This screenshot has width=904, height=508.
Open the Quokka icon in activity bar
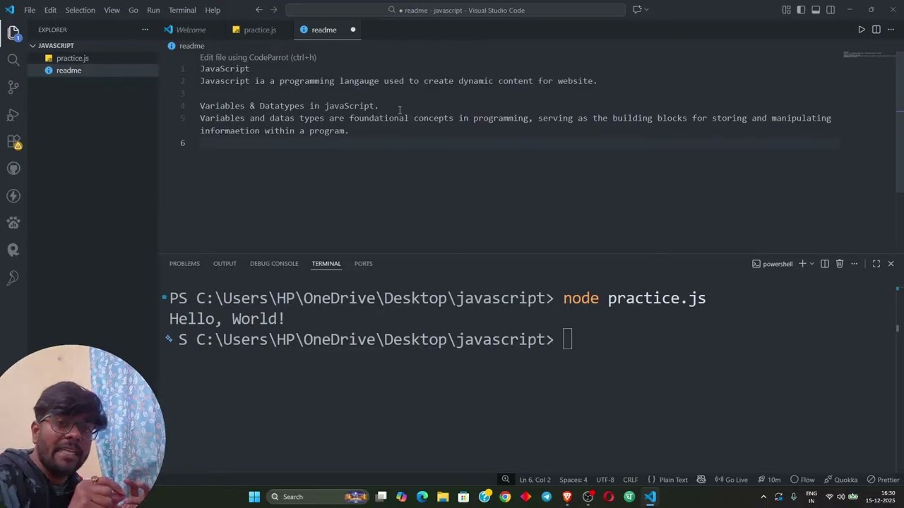(x=13, y=250)
